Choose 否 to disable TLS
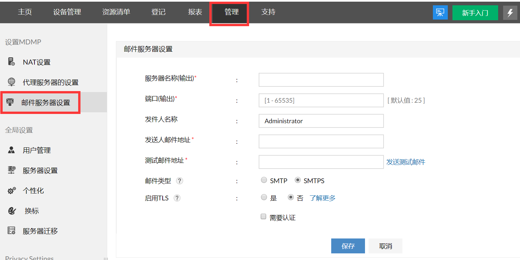This screenshot has width=520, height=260. pos(291,197)
